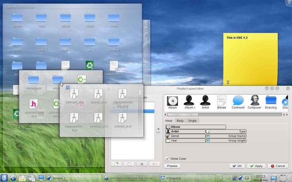Pick the Directory token icon
Viewport: 292px width, 182px height.
(271, 100)
